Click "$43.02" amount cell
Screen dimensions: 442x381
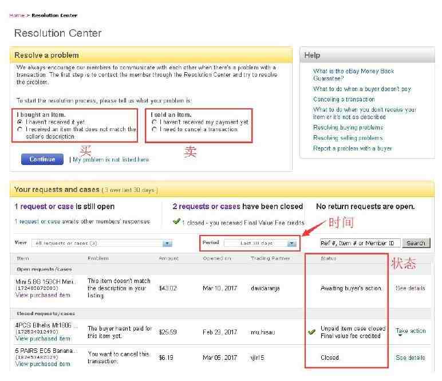[168, 288]
